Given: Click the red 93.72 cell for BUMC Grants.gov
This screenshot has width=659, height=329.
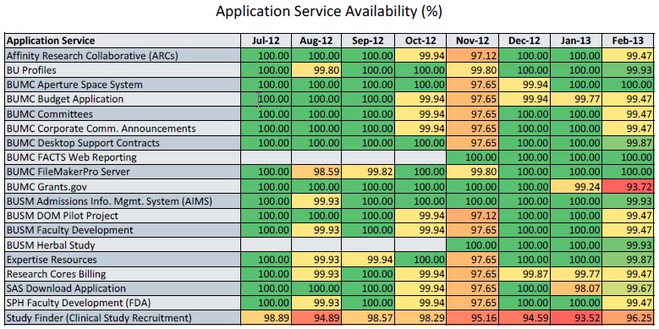Looking at the screenshot, I should click(628, 187).
